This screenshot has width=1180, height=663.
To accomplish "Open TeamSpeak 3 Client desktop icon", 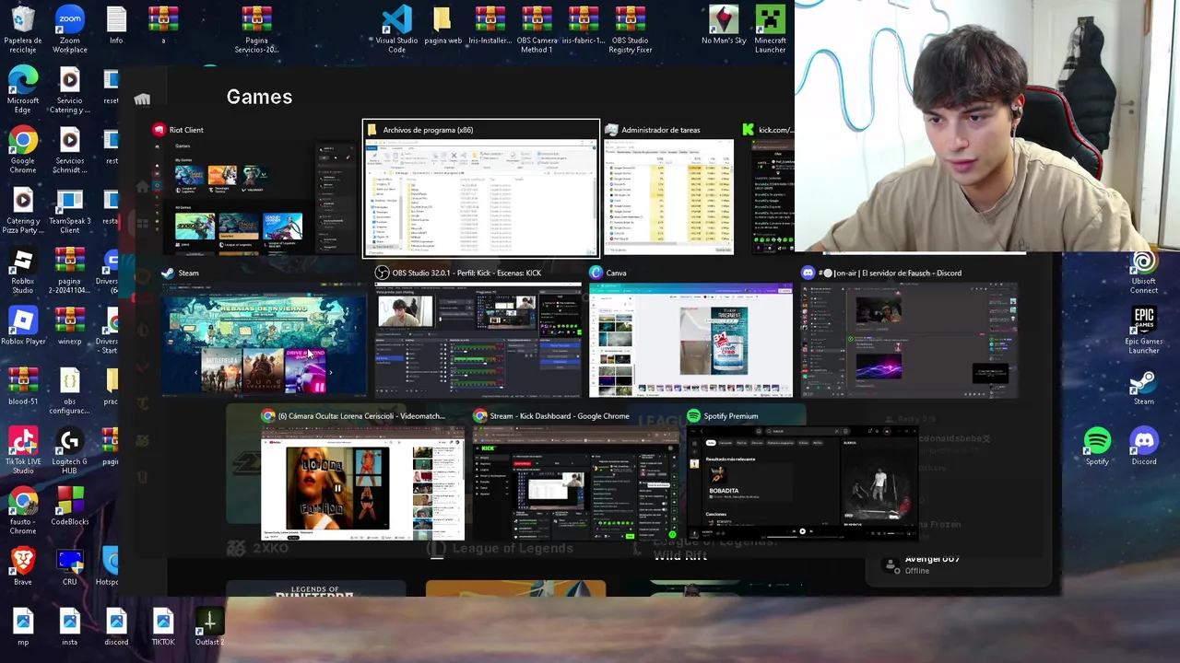I will click(x=69, y=210).
